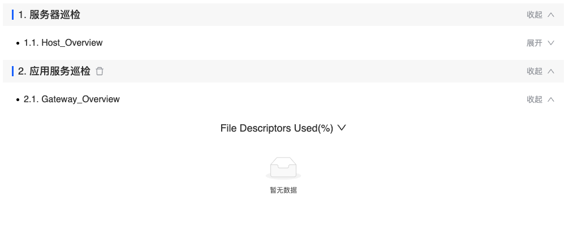Viewport: 586px width, 244px height.
Task: Delete the 应用服务巡检 section with trash icon
Action: tap(100, 71)
